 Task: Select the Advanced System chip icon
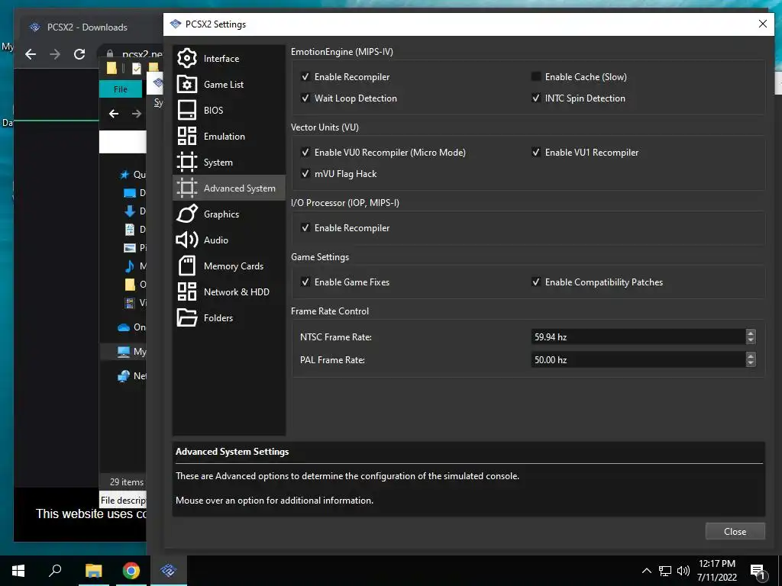click(187, 188)
